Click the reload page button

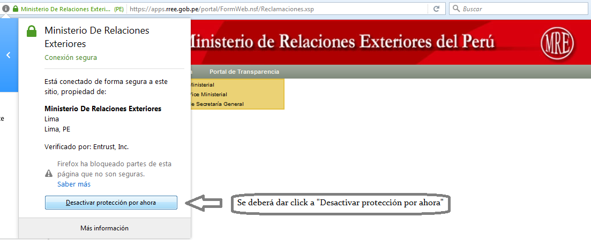tap(437, 9)
